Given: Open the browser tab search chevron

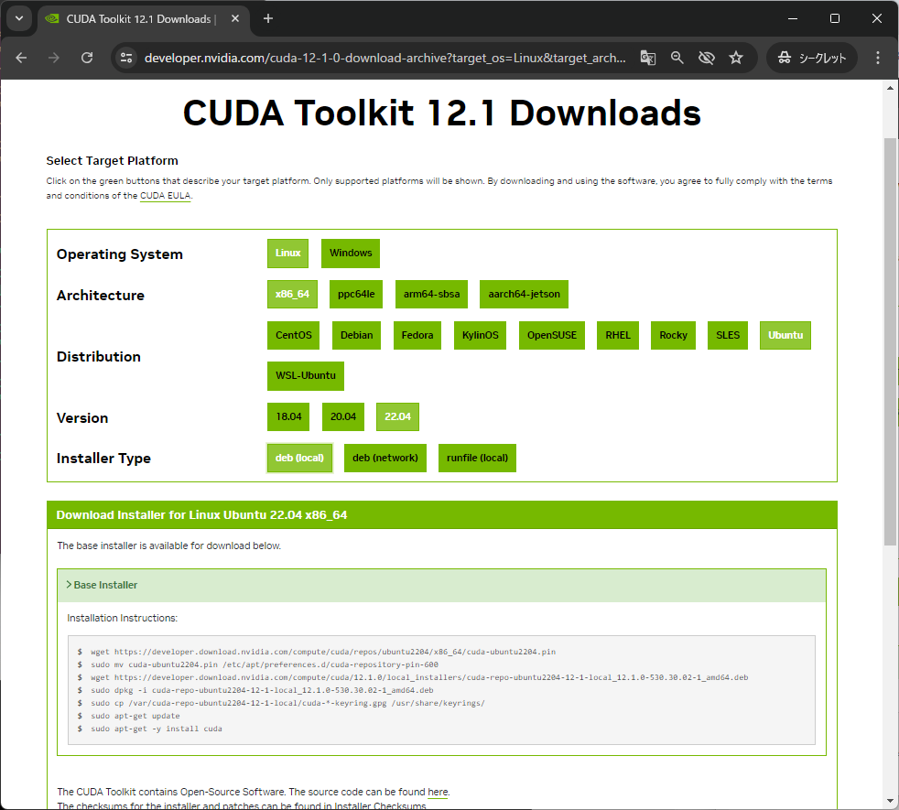Looking at the screenshot, I should click(18, 18).
